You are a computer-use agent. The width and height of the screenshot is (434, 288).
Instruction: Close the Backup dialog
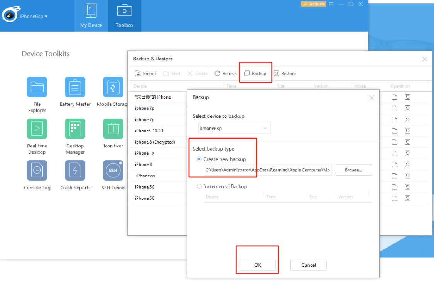(x=372, y=98)
